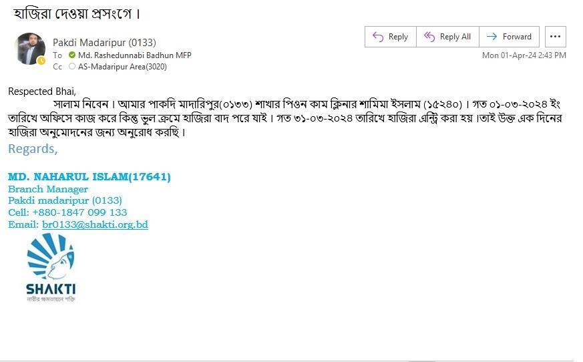This screenshot has height=362, width=583.
Task: Click the MD. NAHARUL ISLAM(17641) signature name
Action: coord(89,177)
